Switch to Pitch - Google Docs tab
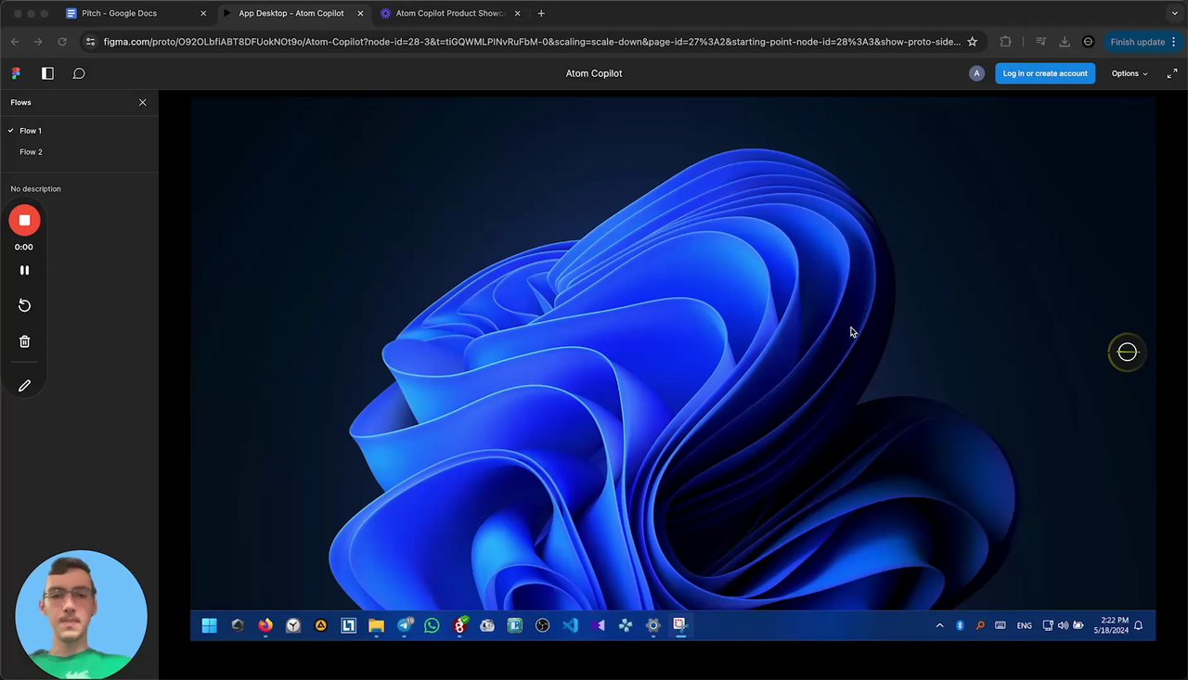 [136, 14]
